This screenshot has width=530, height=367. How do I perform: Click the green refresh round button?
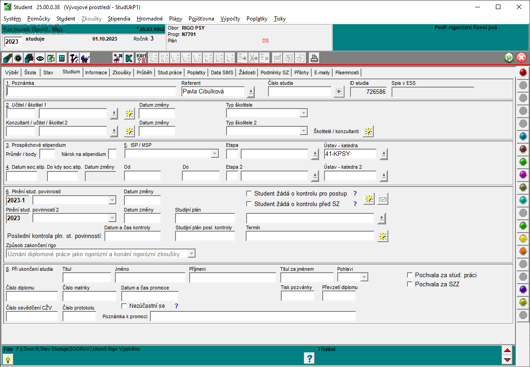click(509, 58)
